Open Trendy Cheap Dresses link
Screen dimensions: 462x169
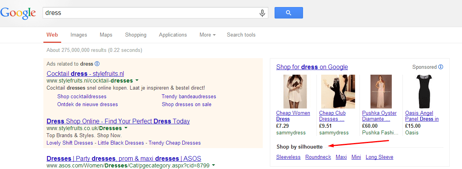pyautogui.click(x=174, y=143)
